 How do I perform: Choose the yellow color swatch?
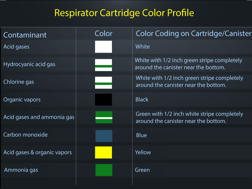[x=103, y=153]
